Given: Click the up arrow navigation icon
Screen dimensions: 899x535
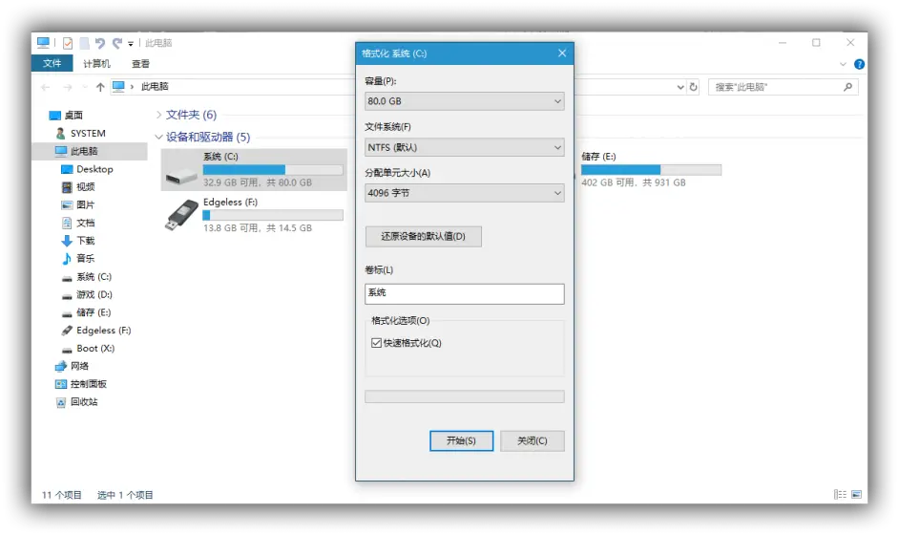Looking at the screenshot, I should (x=100, y=87).
